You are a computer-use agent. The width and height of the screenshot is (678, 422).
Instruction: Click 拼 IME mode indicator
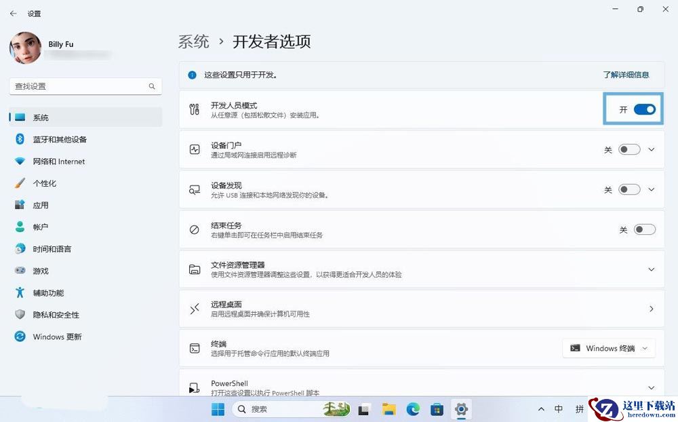pyautogui.click(x=580, y=409)
